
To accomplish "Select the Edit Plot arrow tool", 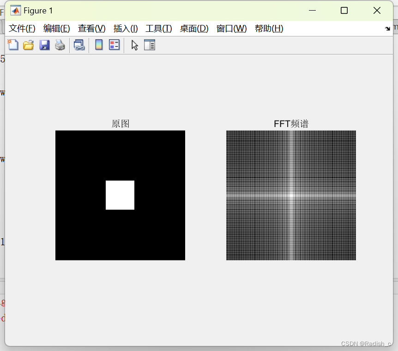I will pos(134,45).
